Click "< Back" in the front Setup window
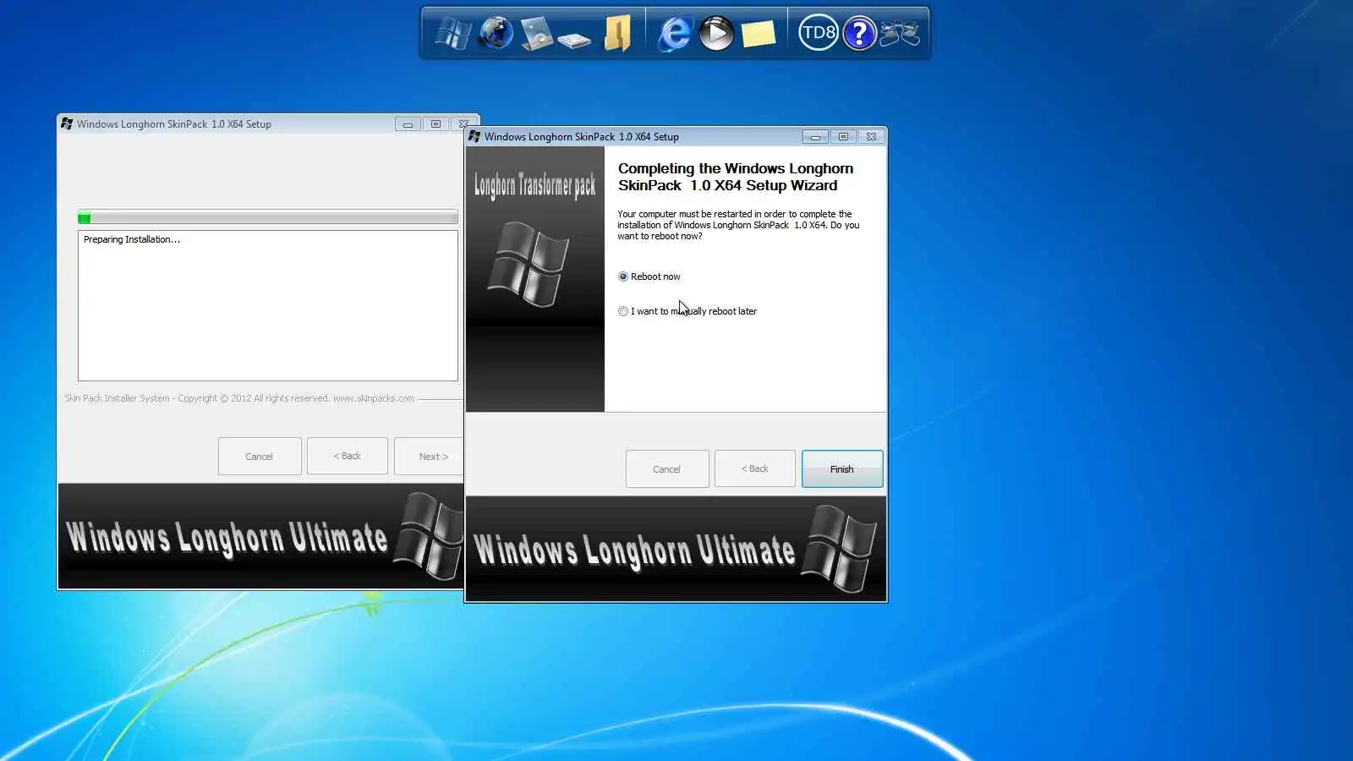The image size is (1353, 761). click(755, 468)
